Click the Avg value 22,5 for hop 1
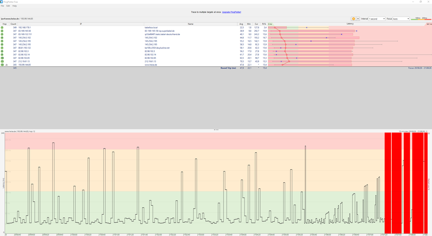This screenshot has height=236, width=432. tap(242, 28)
